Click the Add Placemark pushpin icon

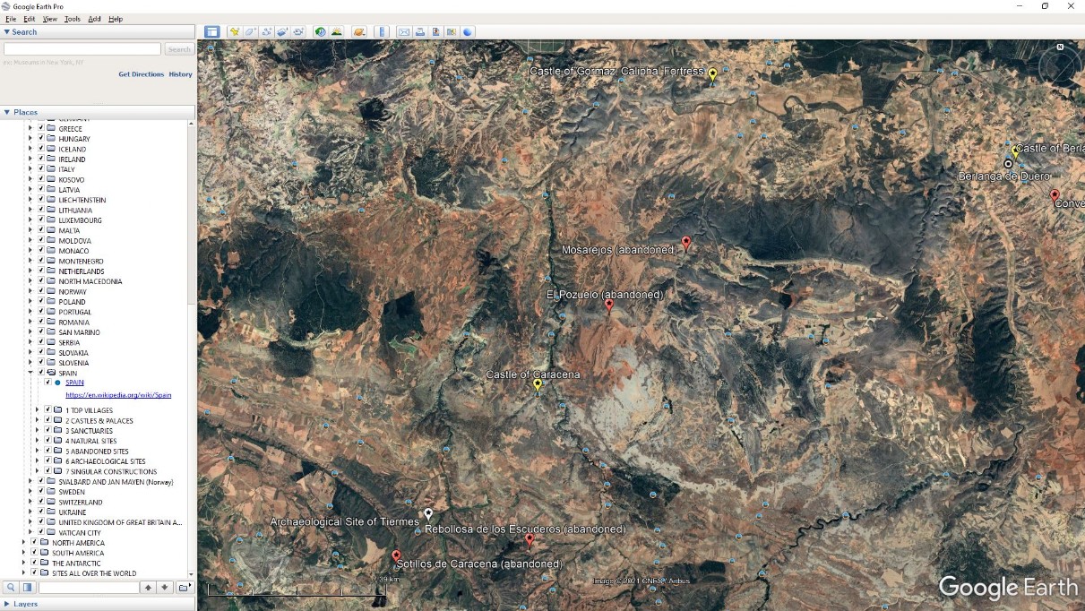pyautogui.click(x=235, y=32)
